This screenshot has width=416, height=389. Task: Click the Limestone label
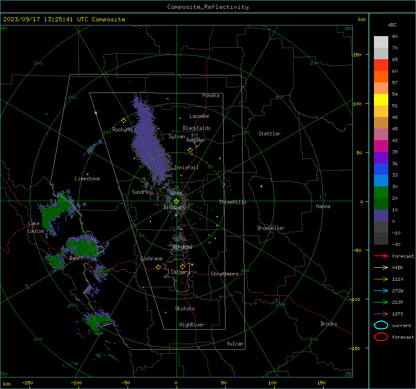pos(87,179)
